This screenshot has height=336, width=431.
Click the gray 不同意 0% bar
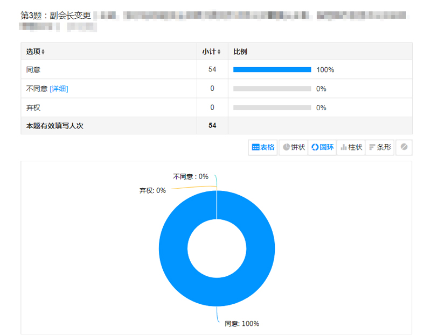pyautogui.click(x=272, y=89)
